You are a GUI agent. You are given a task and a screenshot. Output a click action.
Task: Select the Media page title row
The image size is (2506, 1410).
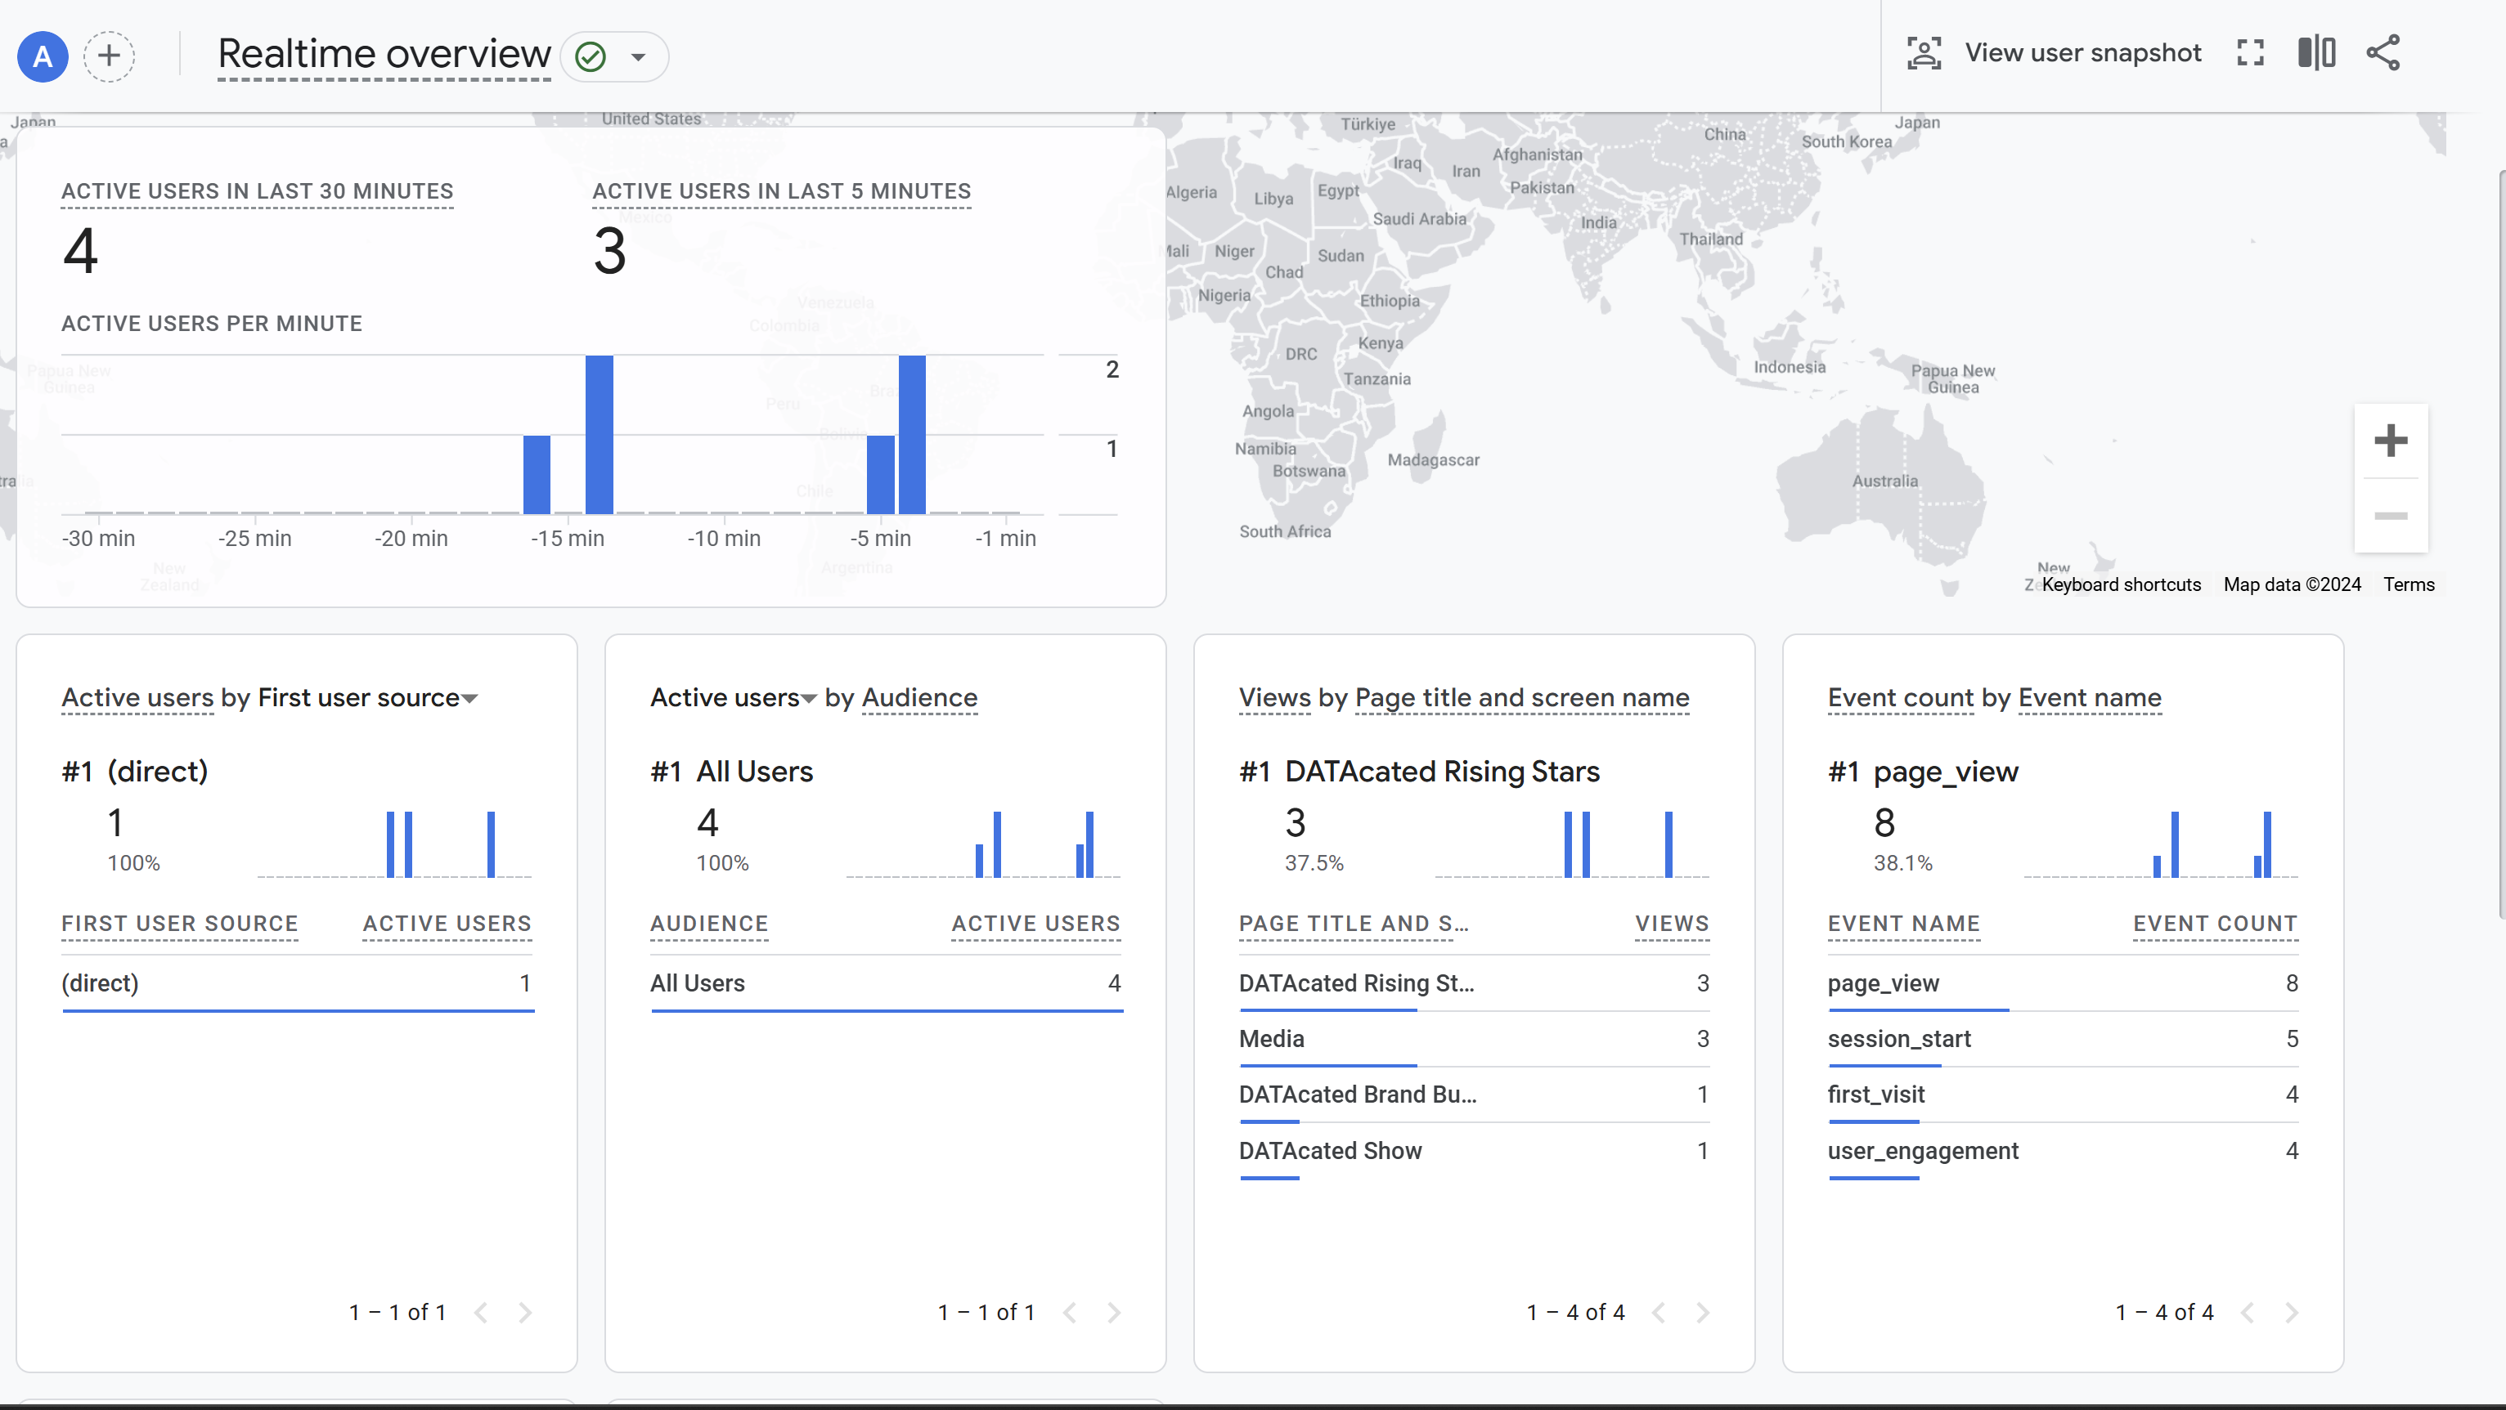[x=1272, y=1039]
